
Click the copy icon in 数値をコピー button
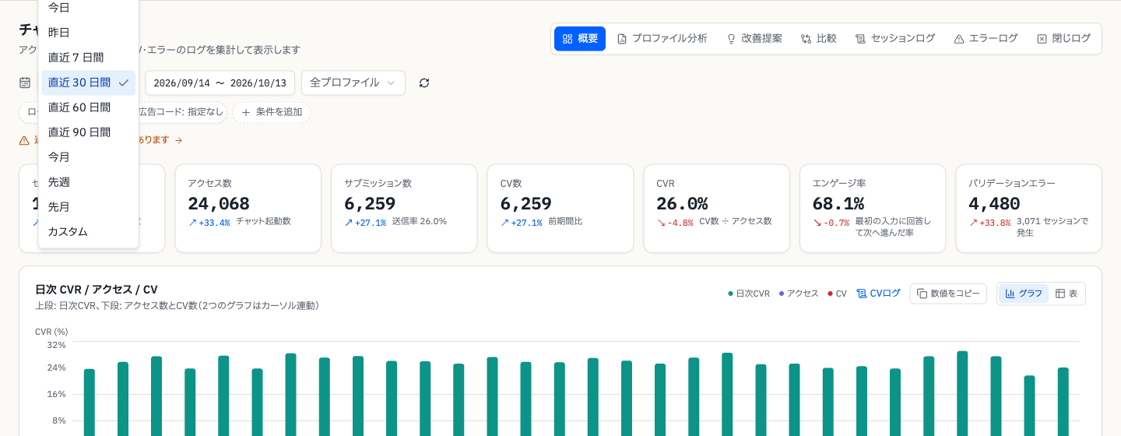pyautogui.click(x=922, y=294)
